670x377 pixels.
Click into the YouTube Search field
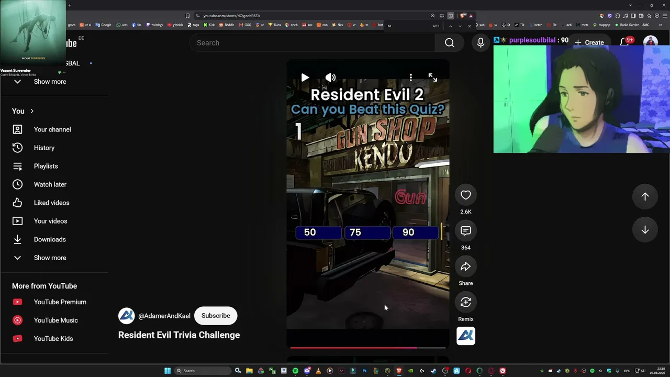312,43
